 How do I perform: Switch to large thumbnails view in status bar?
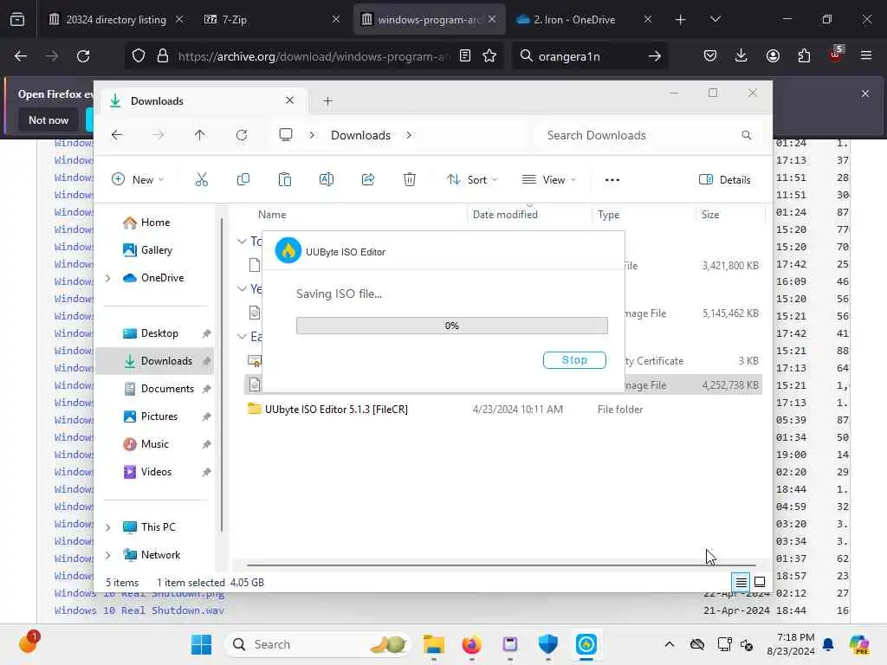tap(760, 582)
